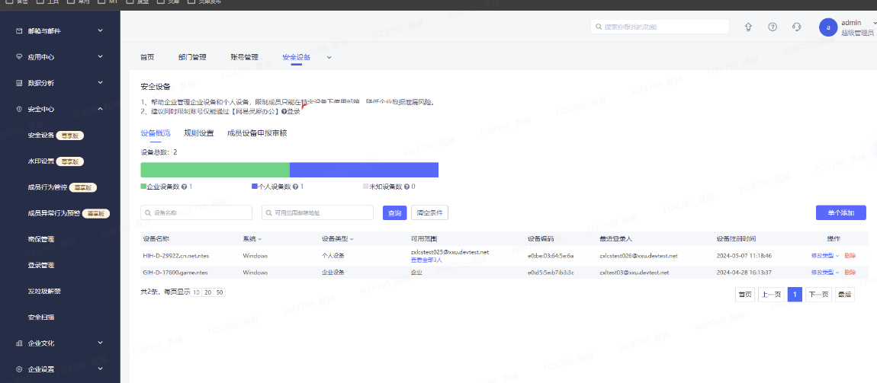This screenshot has width=877, height=383.
Task: Open 修改类型 dropdown for HIH-D-29922 device
Action: [825, 256]
